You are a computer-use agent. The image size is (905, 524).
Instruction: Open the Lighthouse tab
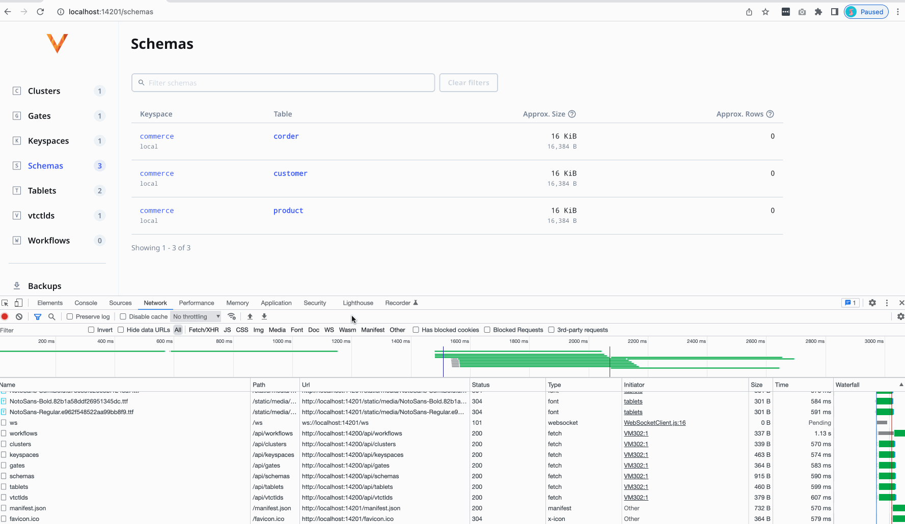[x=358, y=303]
